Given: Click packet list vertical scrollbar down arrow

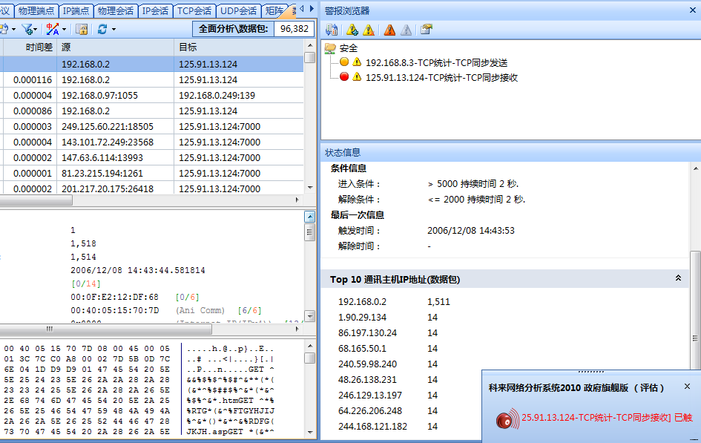Looking at the screenshot, I should click(310, 188).
